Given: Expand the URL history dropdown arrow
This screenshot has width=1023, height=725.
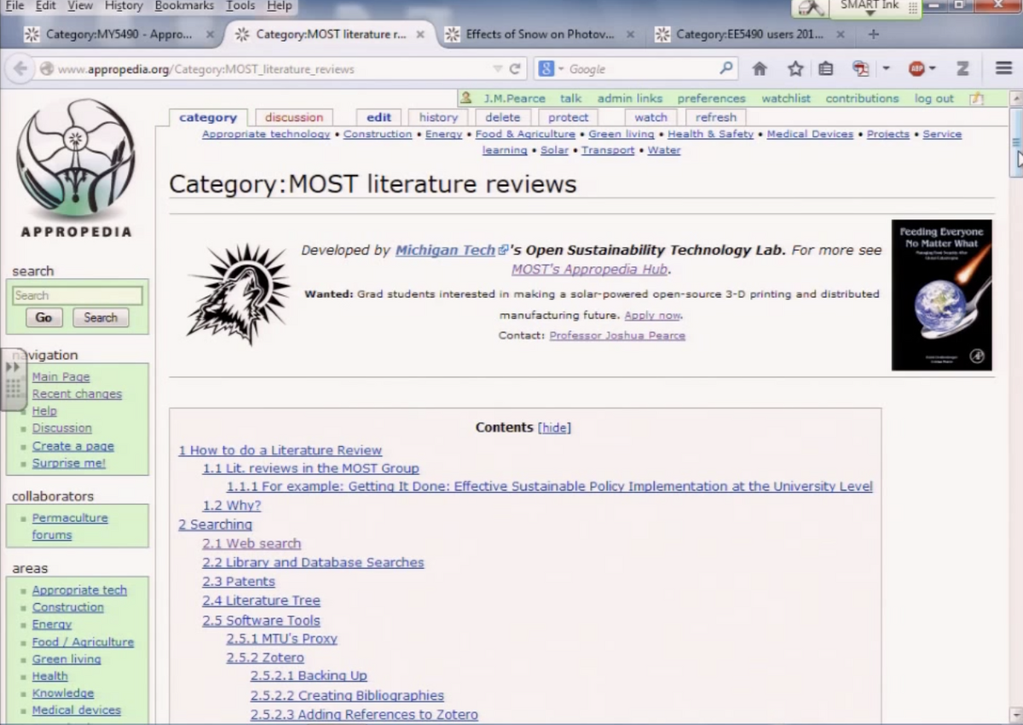Looking at the screenshot, I should [497, 69].
